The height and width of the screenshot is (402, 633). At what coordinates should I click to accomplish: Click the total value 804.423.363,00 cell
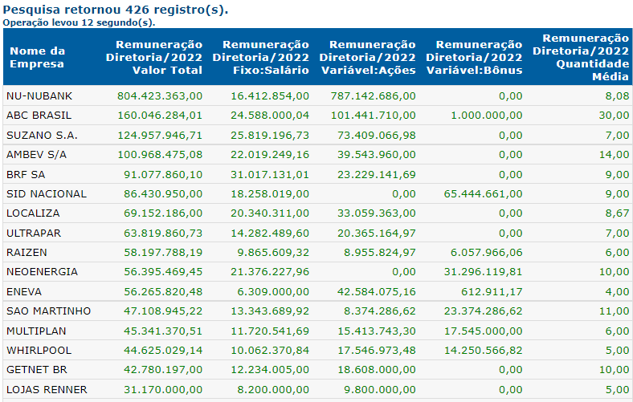[x=160, y=96]
